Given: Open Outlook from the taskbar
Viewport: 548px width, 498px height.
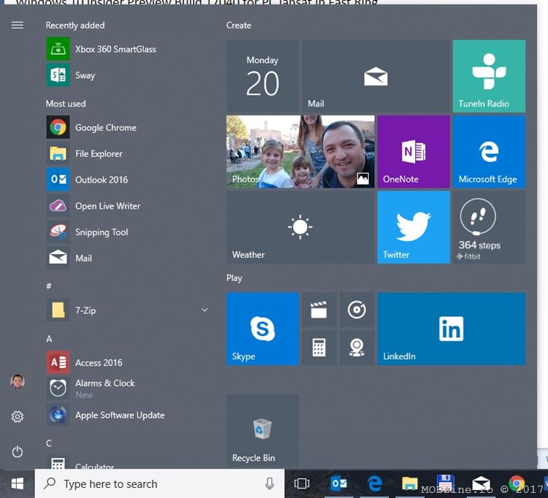Looking at the screenshot, I should [338, 483].
